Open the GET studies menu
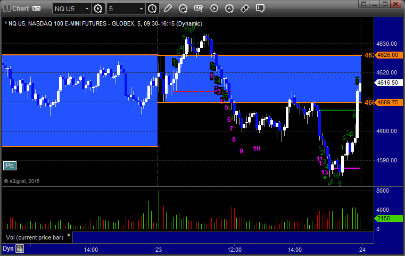The image size is (405, 256). 199,9
